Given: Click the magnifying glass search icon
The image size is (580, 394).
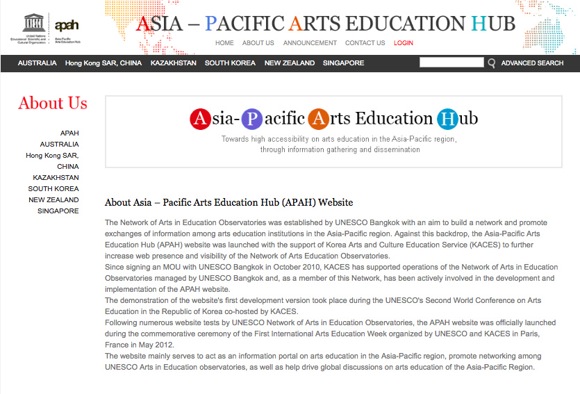Looking at the screenshot, I should coord(491,63).
